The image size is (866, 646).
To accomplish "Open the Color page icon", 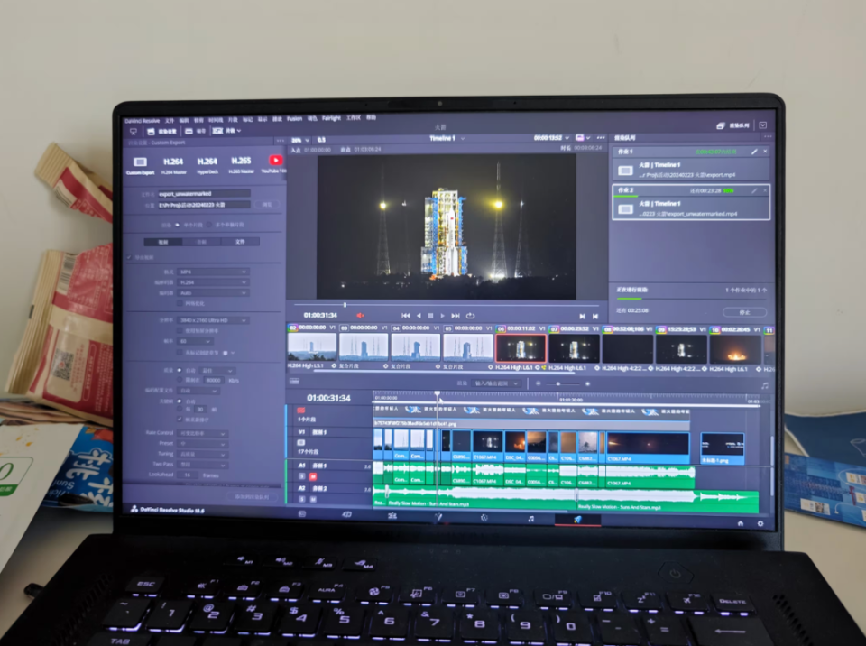I will point(484,518).
